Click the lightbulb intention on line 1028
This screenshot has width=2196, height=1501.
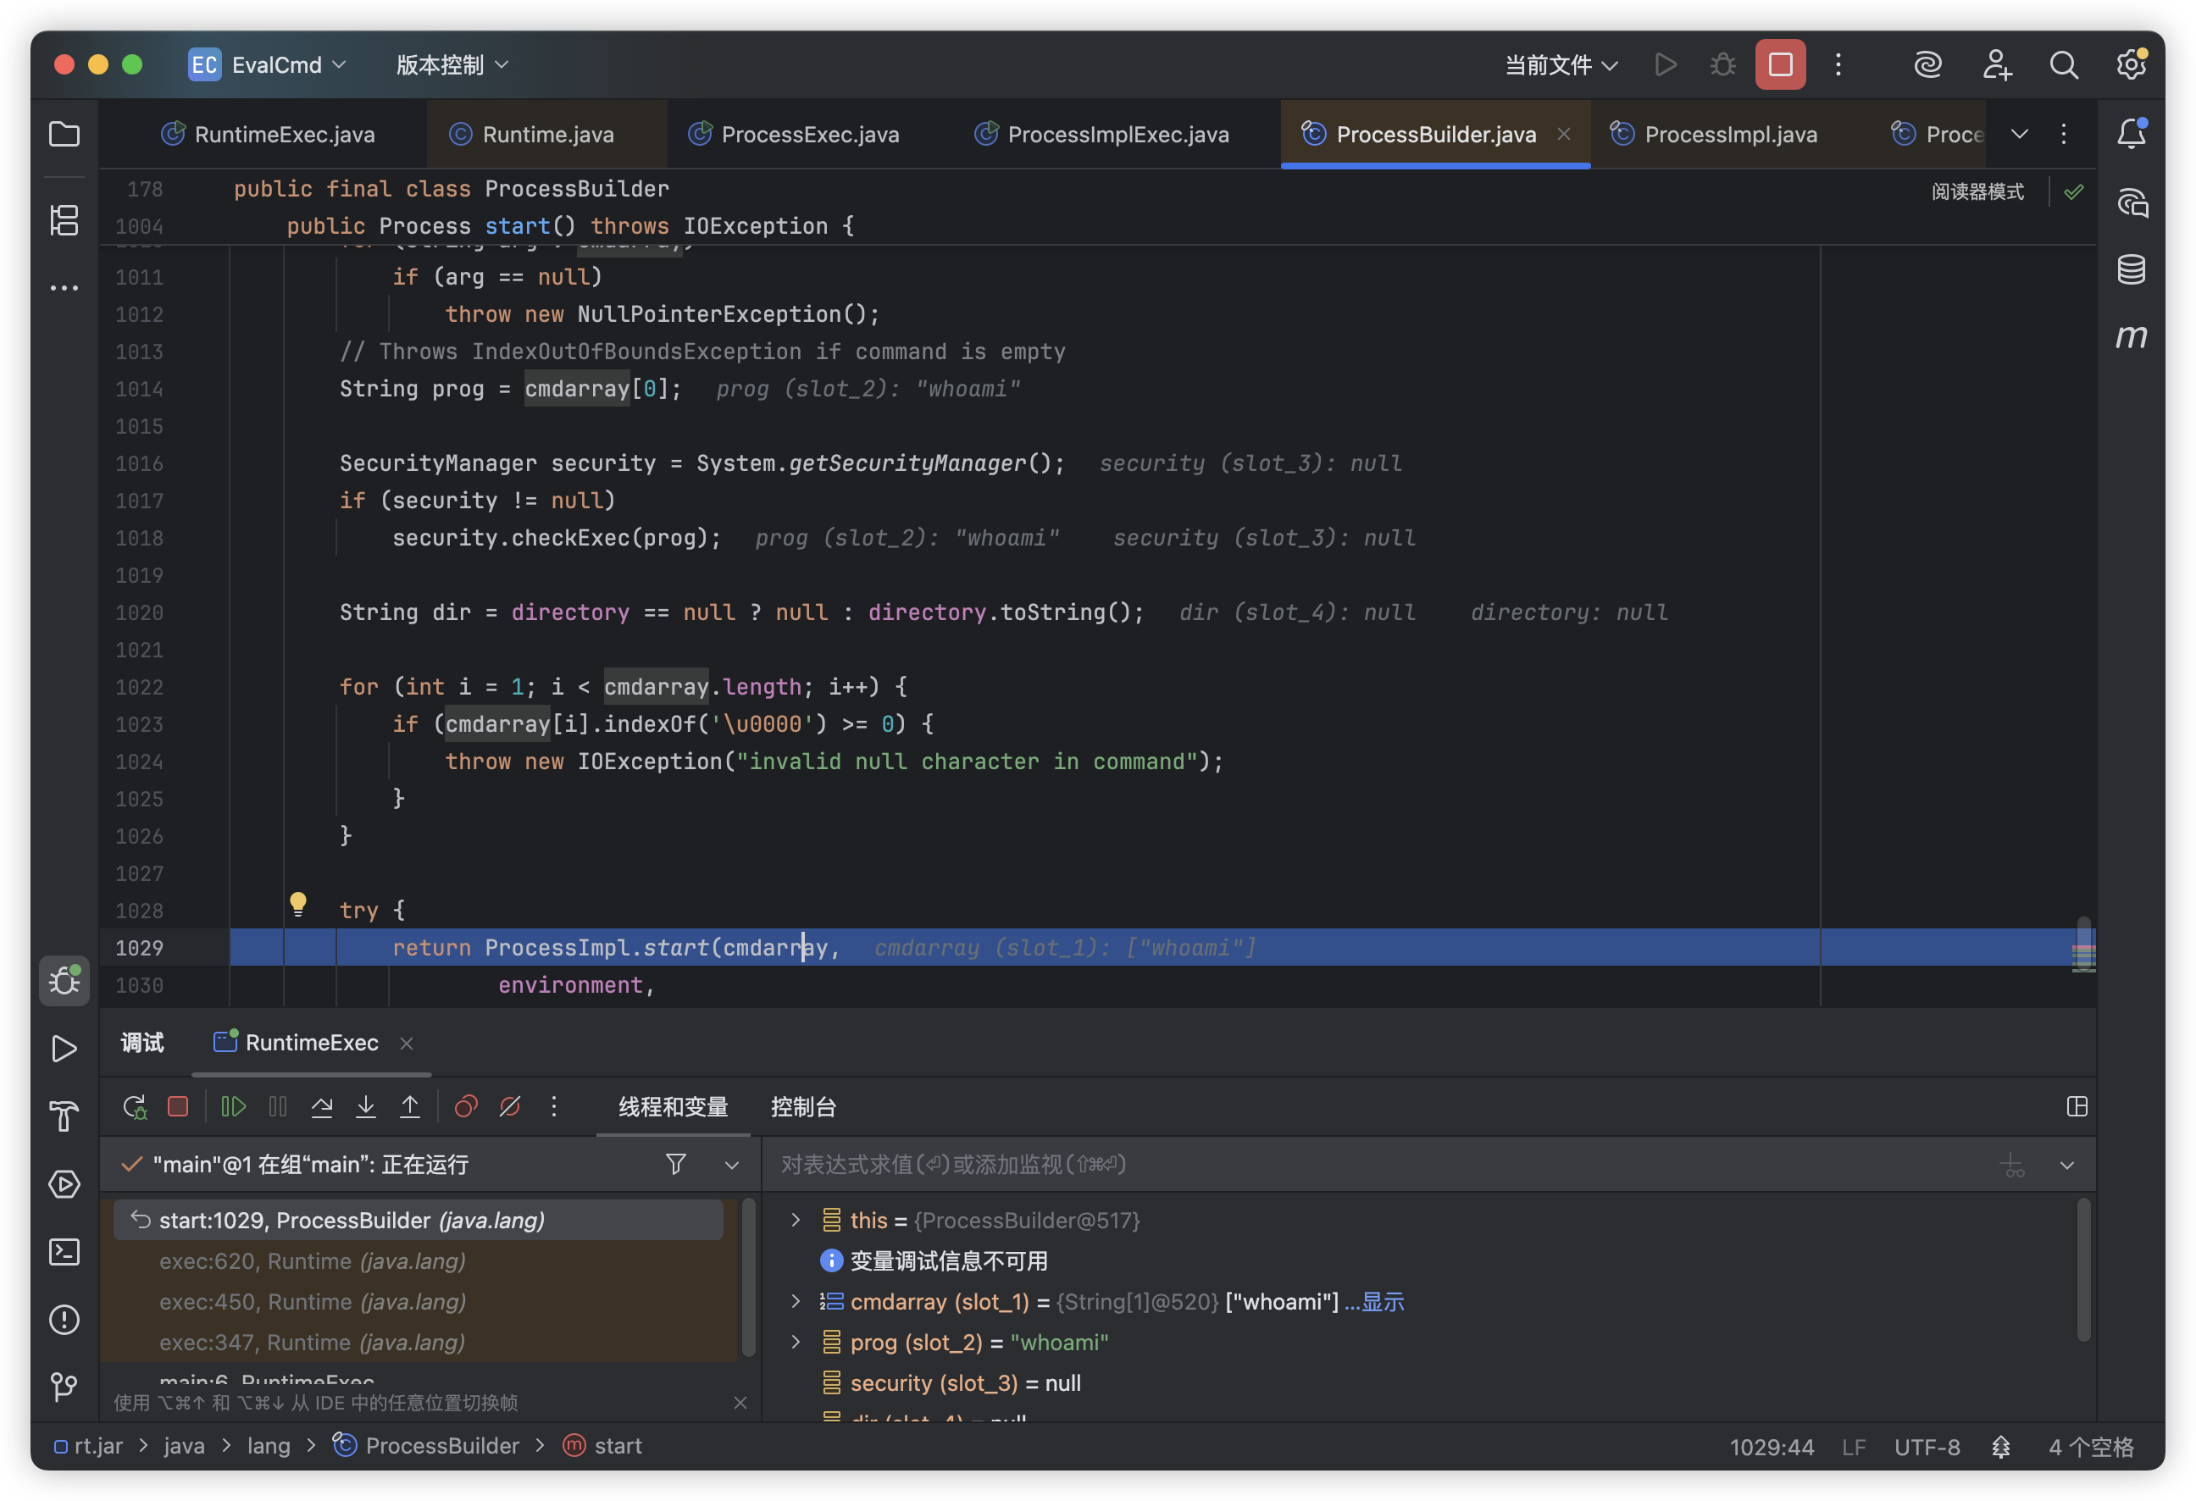297,905
